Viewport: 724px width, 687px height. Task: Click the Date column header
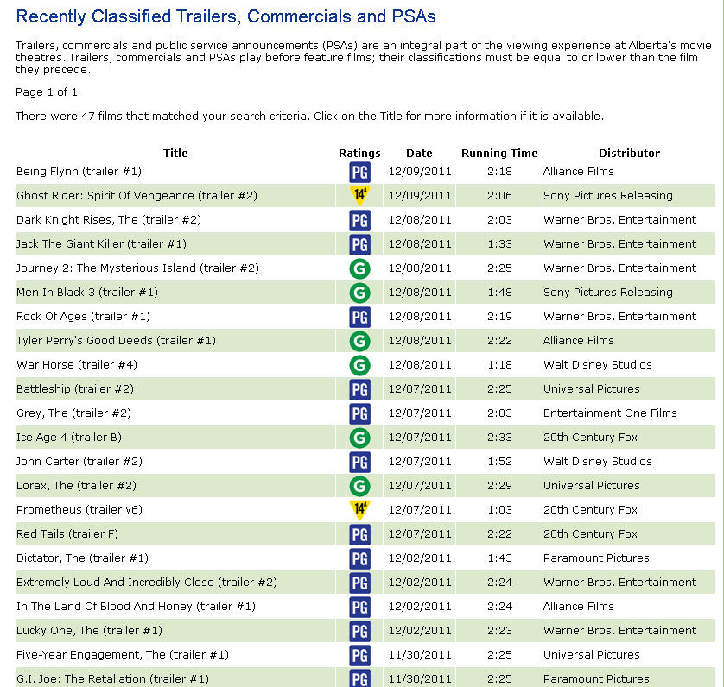(x=419, y=153)
